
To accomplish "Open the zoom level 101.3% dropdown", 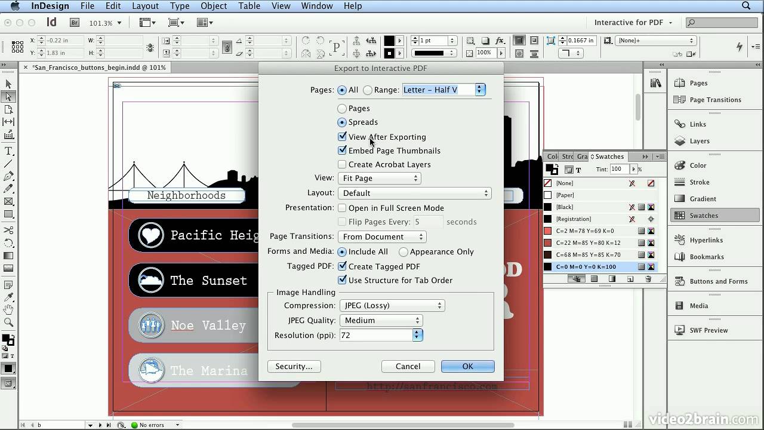I will [x=119, y=23].
